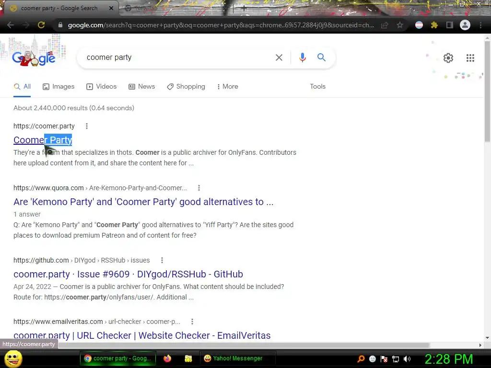Open the Coomer Party result link
The image size is (491, 368).
click(43, 140)
